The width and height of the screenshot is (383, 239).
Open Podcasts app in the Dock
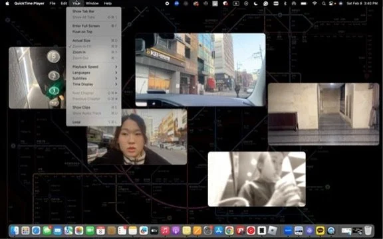coord(176,230)
